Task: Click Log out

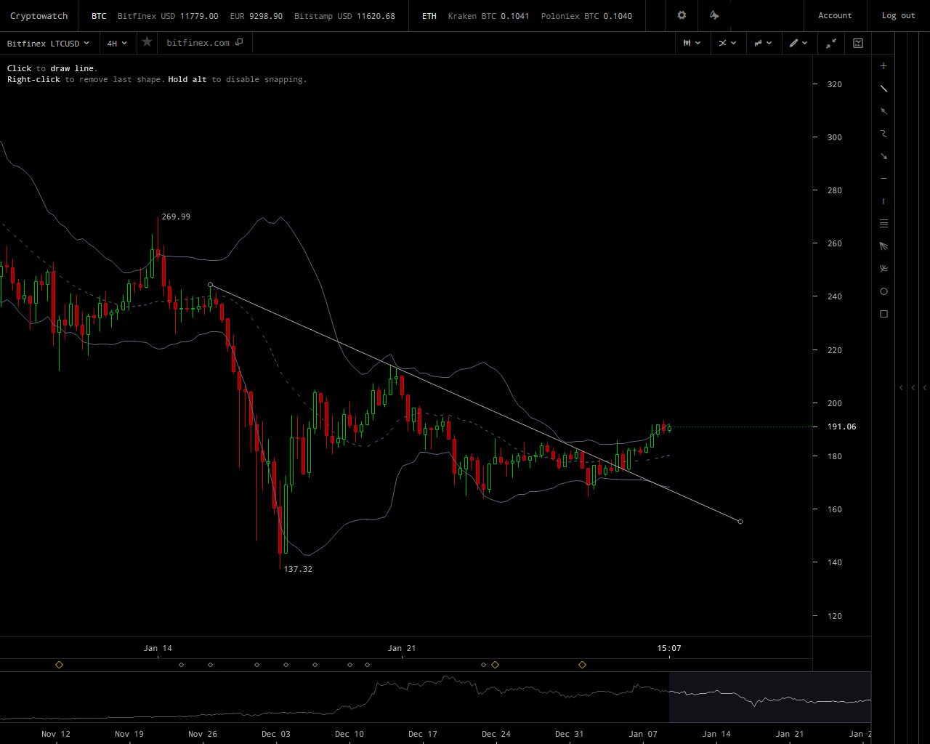Action: tap(899, 16)
